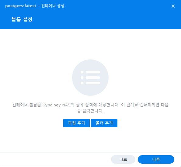Image resolution: width=181 pixels, height=167 pixels.
Task: Close the container creation dialog
Action: coord(173,6)
